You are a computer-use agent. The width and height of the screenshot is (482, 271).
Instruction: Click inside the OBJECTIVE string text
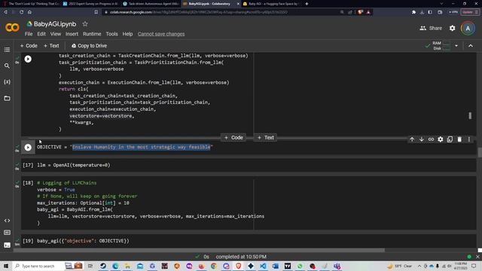(x=141, y=147)
